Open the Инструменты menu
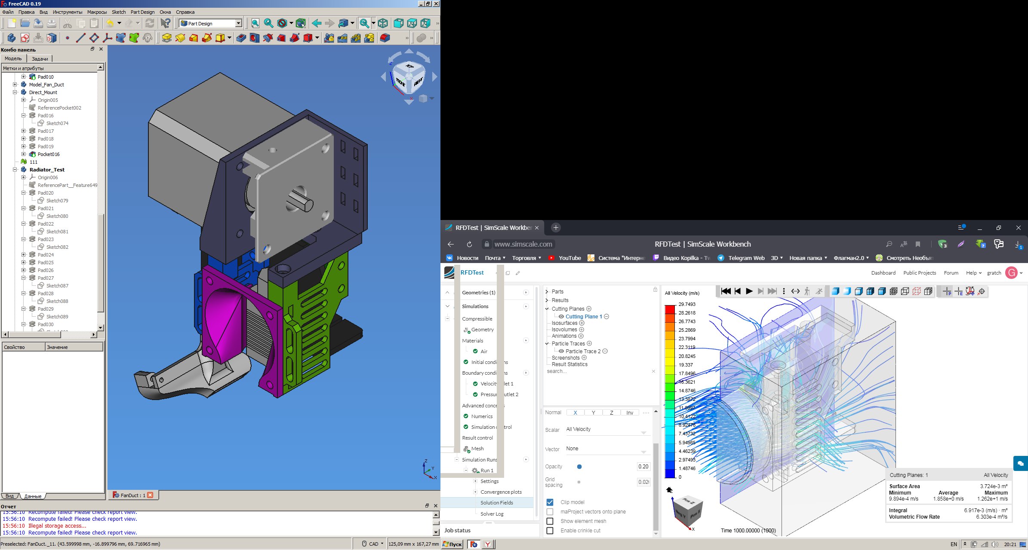Screen dimensions: 1028x550 coord(68,12)
